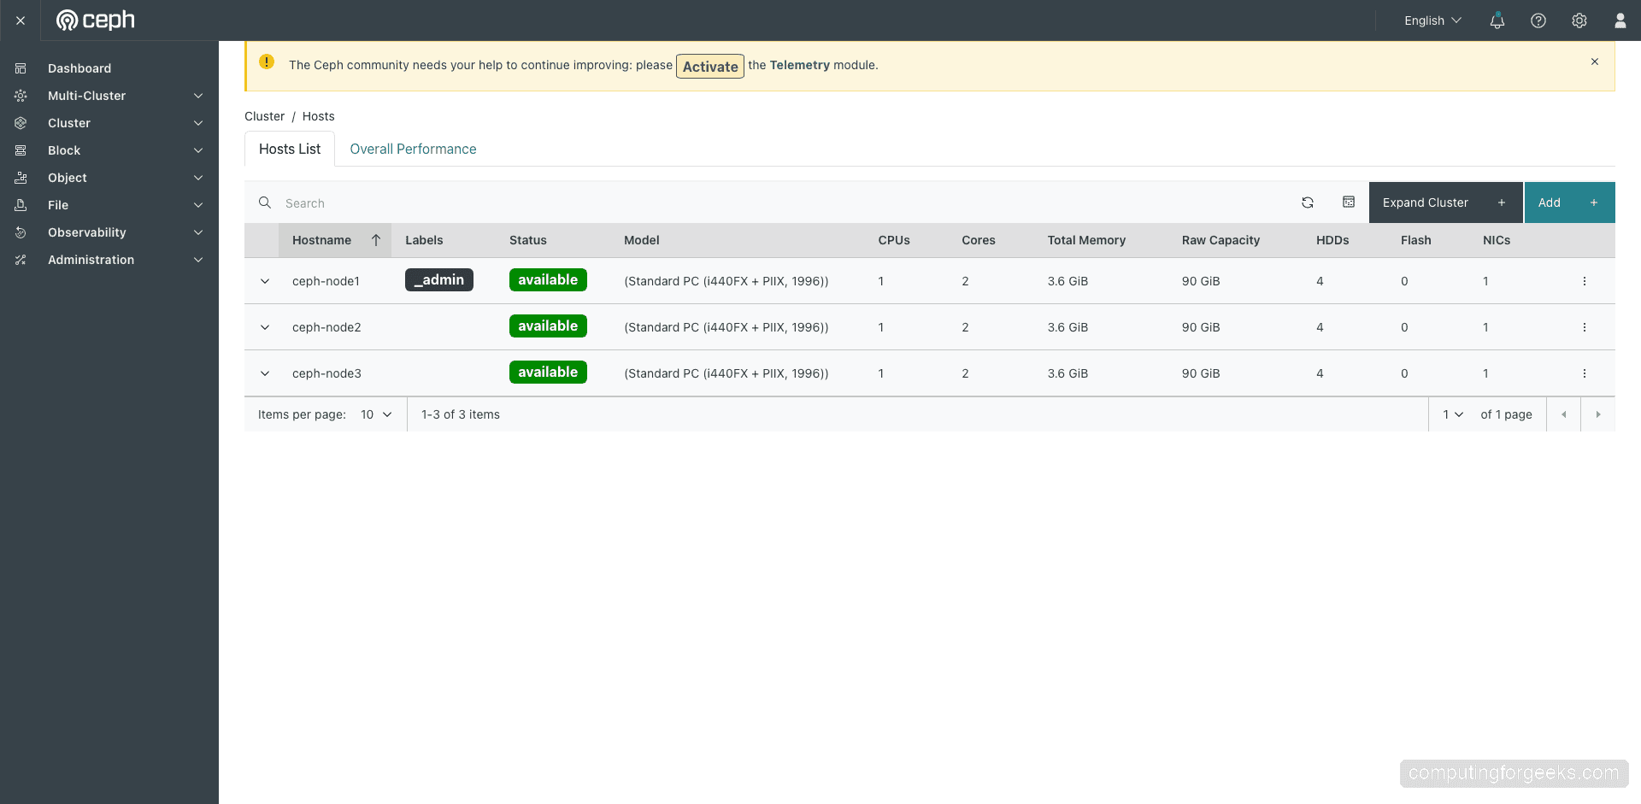The image size is (1641, 804).
Task: Open the English language dropdown
Action: [1431, 21]
